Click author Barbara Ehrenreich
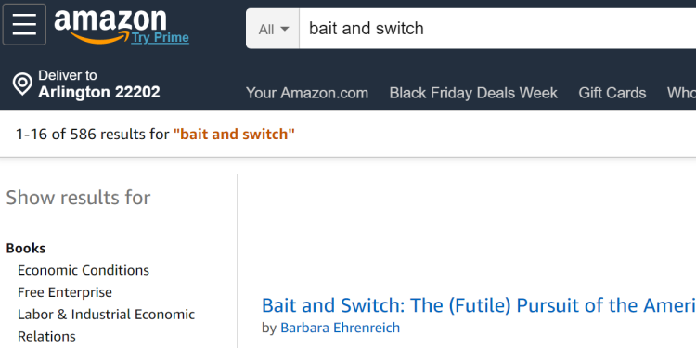Viewport: 696px width, 348px height. (340, 328)
